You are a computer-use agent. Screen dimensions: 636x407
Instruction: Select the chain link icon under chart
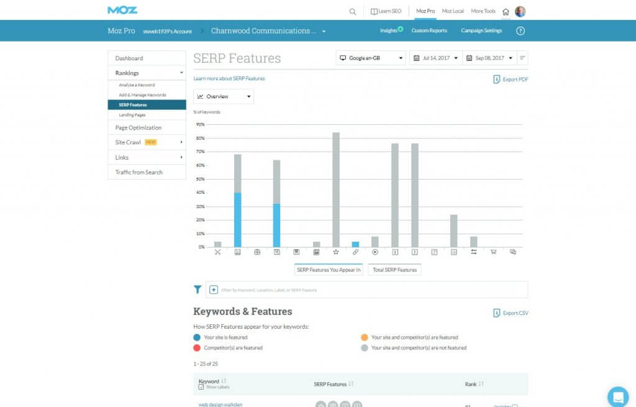click(x=355, y=252)
